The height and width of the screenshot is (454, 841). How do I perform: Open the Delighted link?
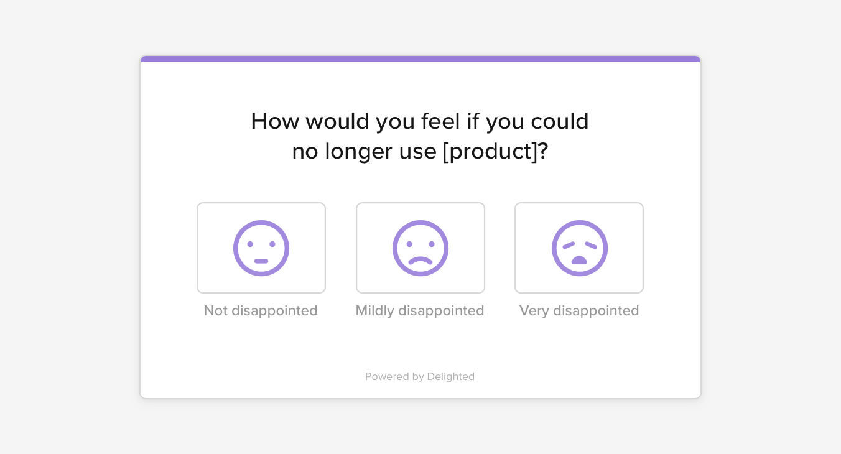450,376
